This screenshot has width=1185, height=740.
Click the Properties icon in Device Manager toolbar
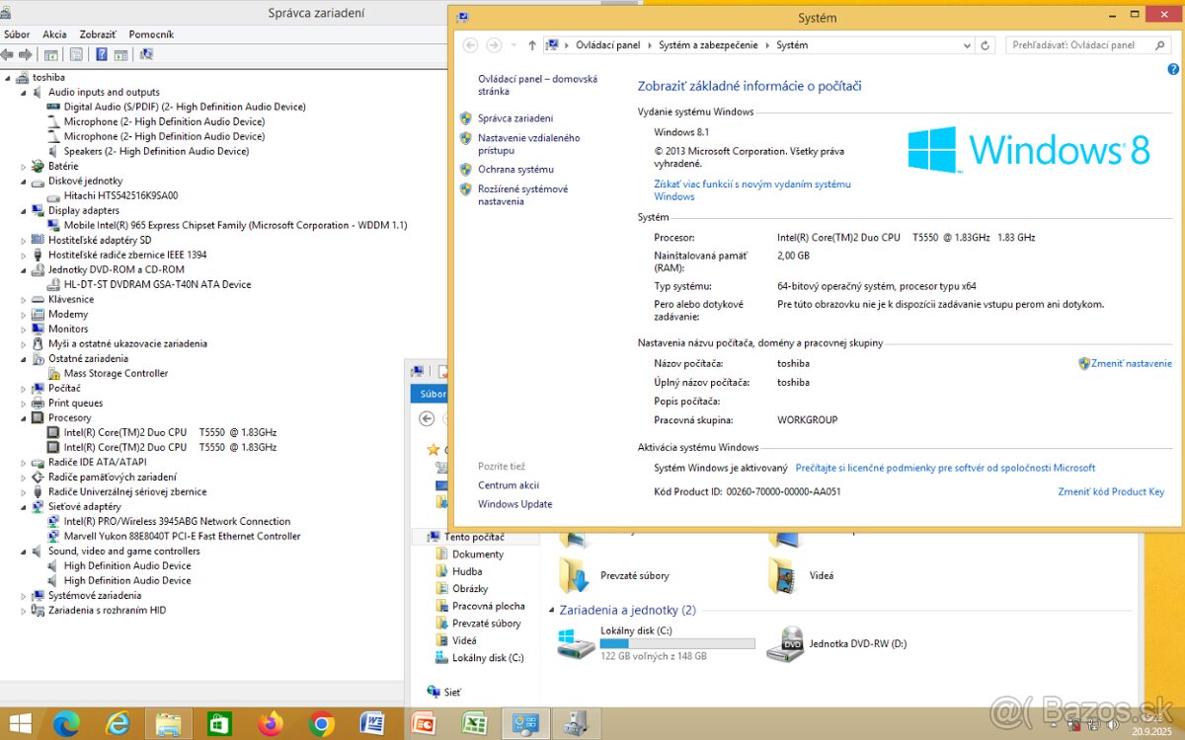tap(76, 54)
